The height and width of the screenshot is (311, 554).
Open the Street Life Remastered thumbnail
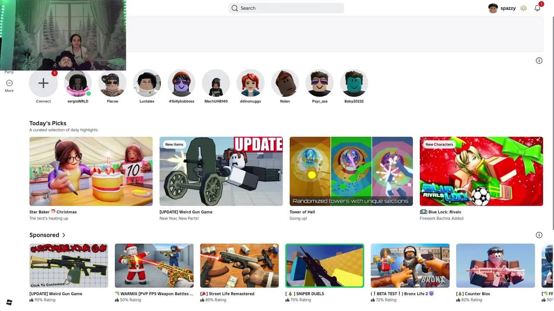(239, 266)
